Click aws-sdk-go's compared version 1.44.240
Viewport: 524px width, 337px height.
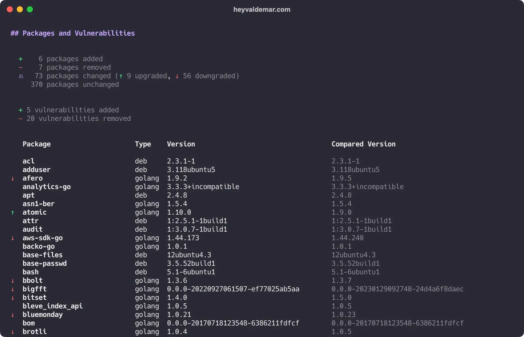(x=347, y=238)
